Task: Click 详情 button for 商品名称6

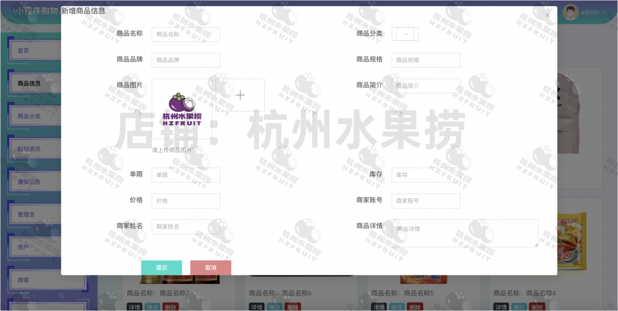Action: pyautogui.click(x=256, y=307)
